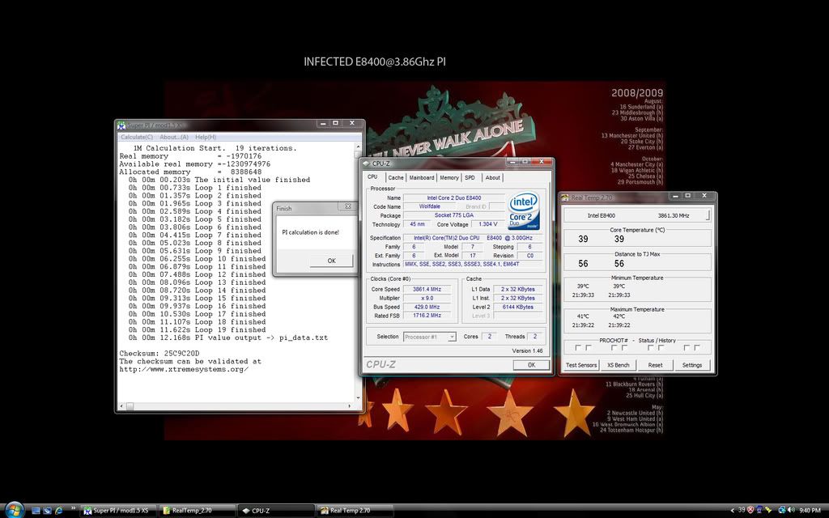Open Processor #1 selection dropdown in CPU-Z

429,337
